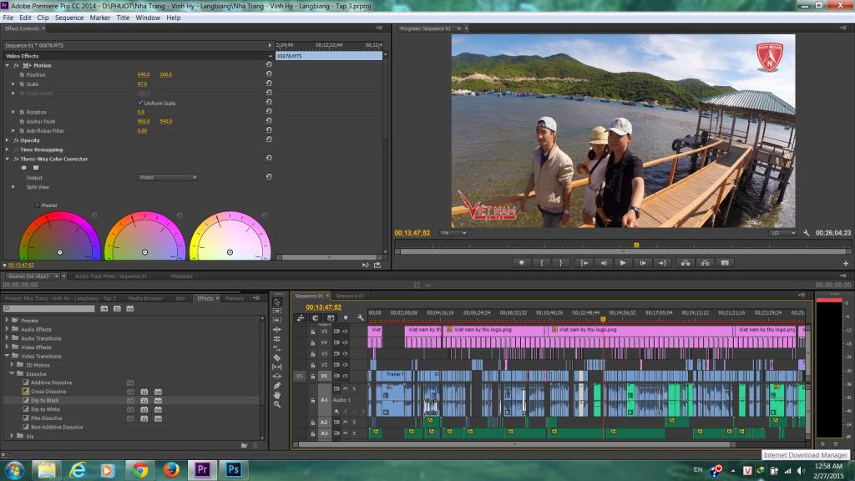Image resolution: width=855 pixels, height=481 pixels.
Task: Select the Zoom tool
Action: pyautogui.click(x=277, y=405)
